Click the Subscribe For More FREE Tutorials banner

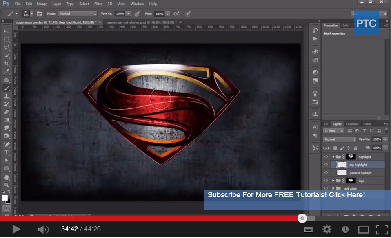click(286, 195)
